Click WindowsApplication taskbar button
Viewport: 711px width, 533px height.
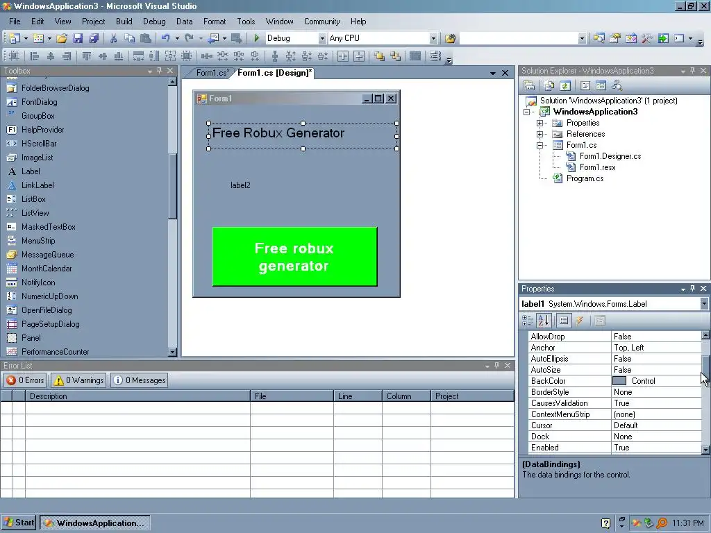click(94, 523)
